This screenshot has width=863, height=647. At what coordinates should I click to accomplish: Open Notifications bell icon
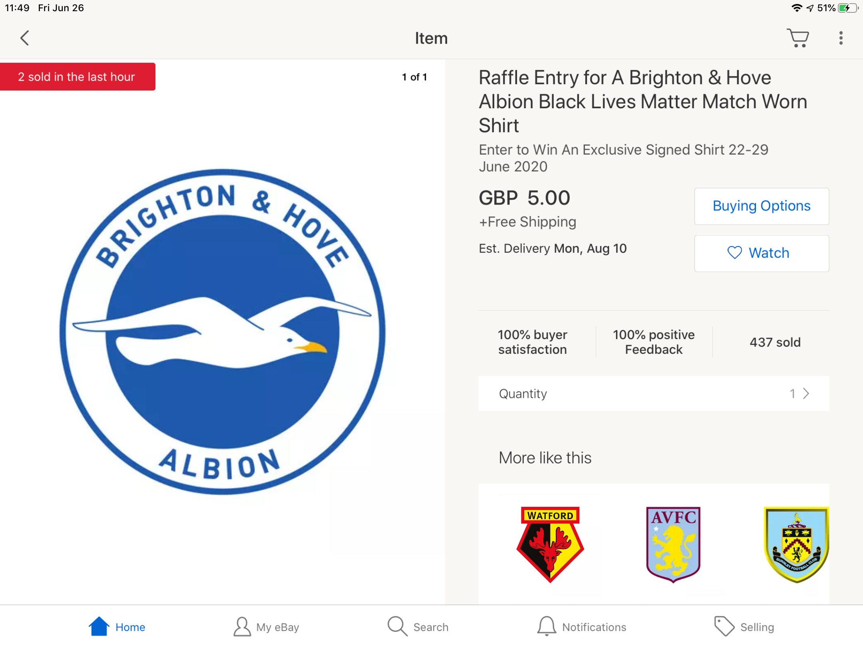point(547,626)
